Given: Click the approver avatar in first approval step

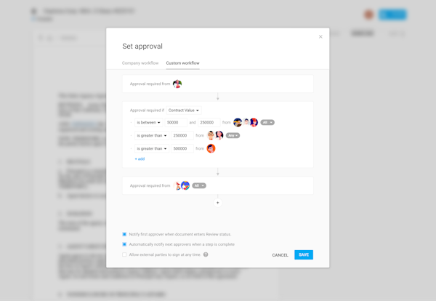Looking at the screenshot, I should [177, 84].
